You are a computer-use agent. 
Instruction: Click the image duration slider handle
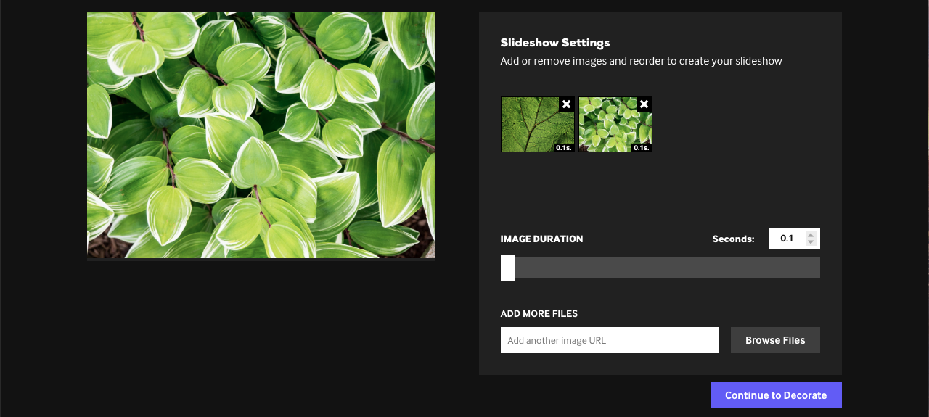508,268
